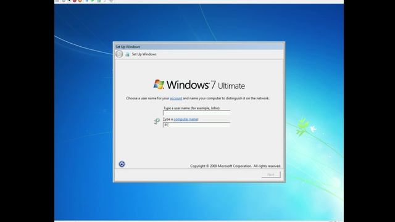Click the 'Choose a user name' instruction text

pyautogui.click(x=197, y=98)
